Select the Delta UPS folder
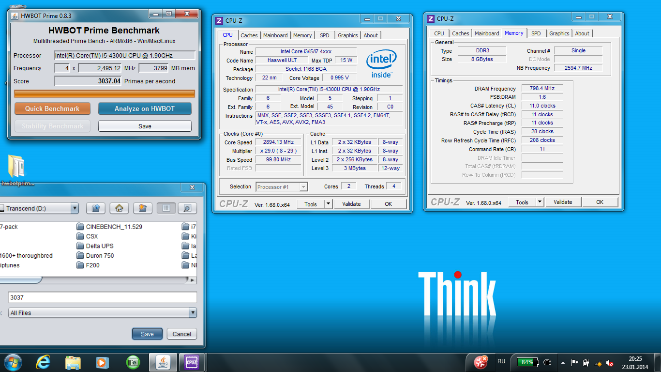The width and height of the screenshot is (661, 372). click(x=95, y=246)
